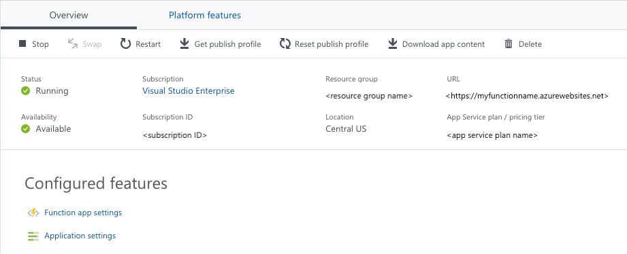The height and width of the screenshot is (254, 627).
Task: Click the Stop square icon
Action: pos(22,44)
